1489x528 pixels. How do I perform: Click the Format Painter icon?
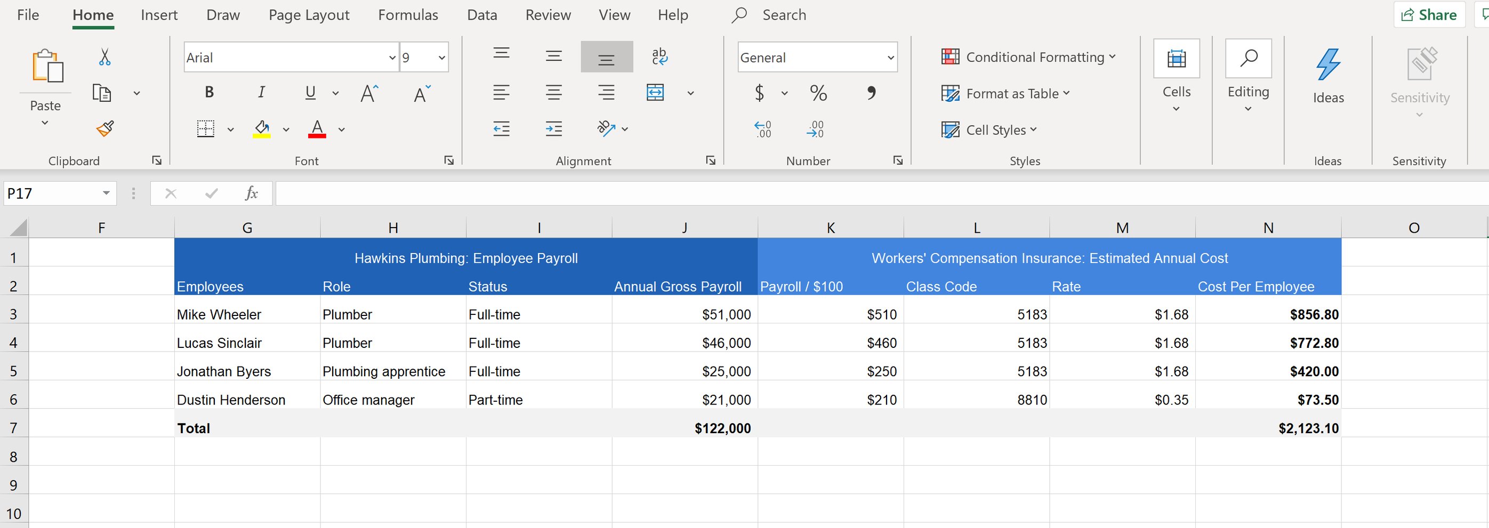(x=104, y=128)
